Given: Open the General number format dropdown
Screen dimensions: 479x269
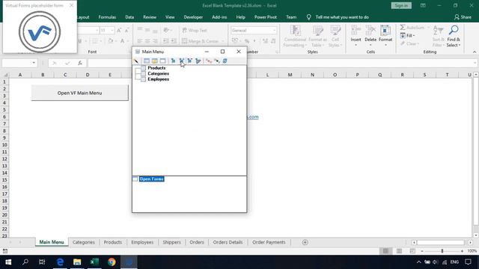Looking at the screenshot, I should pos(274,30).
